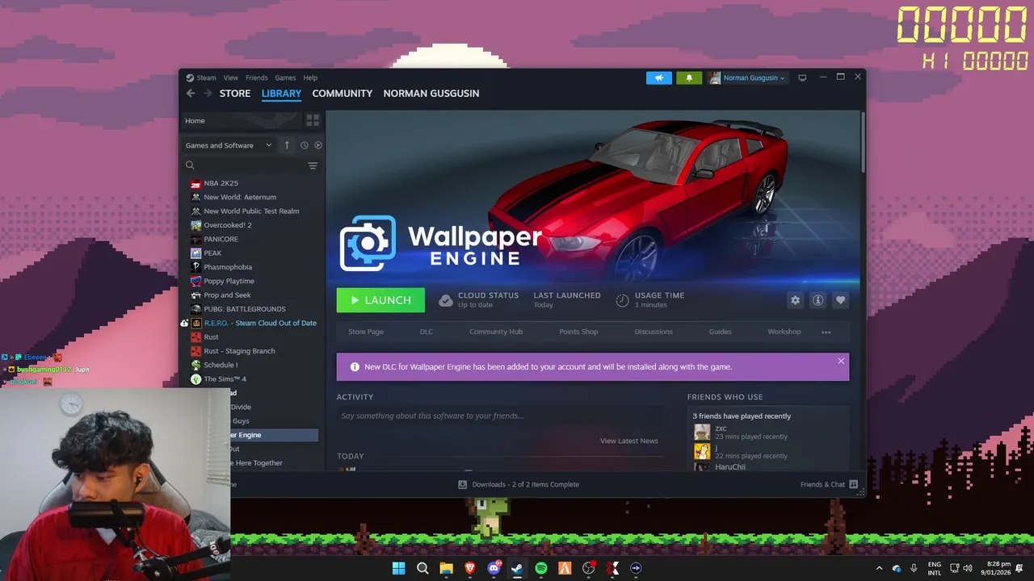The image size is (1034, 581).
Task: Open the Steam announcements megaphone button
Action: [x=659, y=77]
